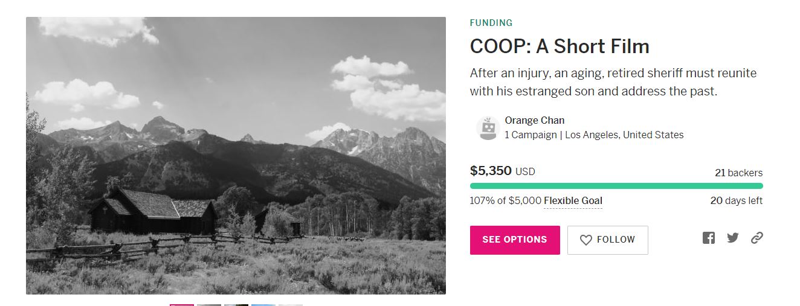
Task: Follow the campaign using the FOLLOW text
Action: (x=616, y=240)
